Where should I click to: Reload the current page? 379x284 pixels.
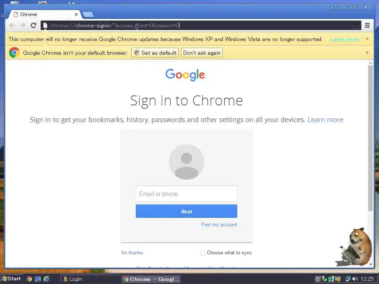click(x=34, y=26)
